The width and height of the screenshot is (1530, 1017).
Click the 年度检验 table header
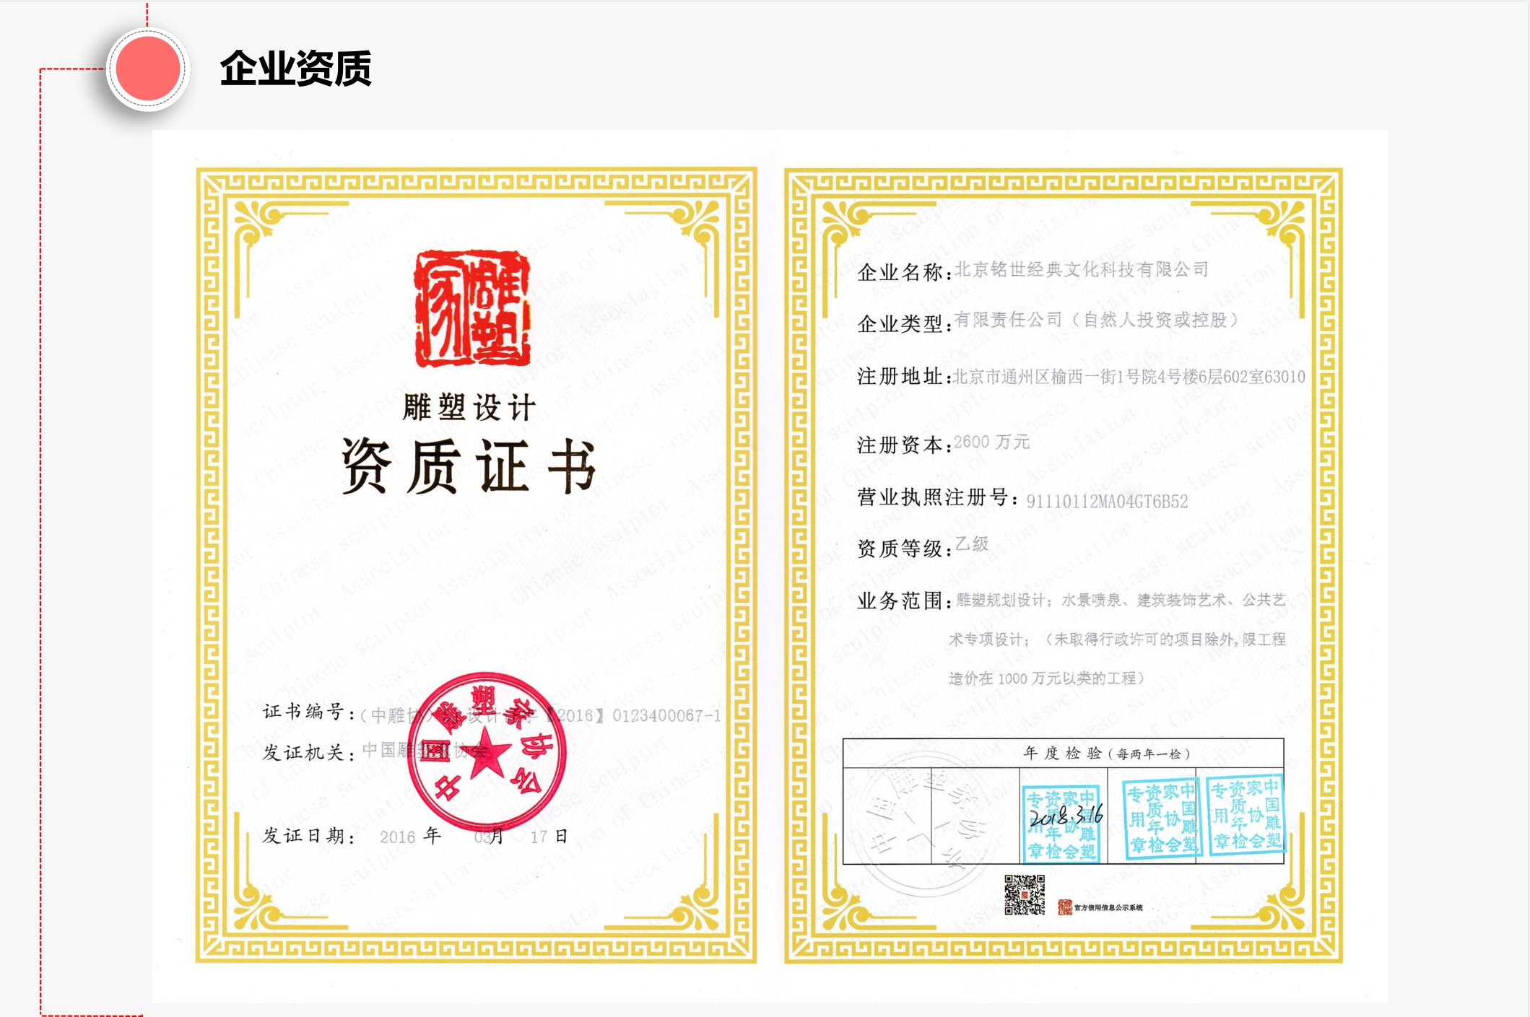pyautogui.click(x=1105, y=754)
